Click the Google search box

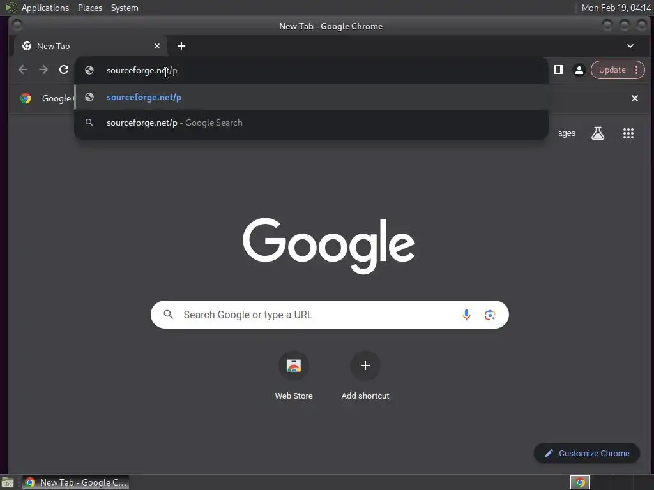coord(330,315)
